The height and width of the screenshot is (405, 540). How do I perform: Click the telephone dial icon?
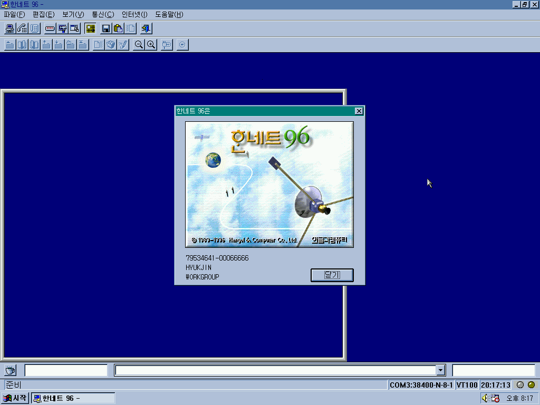click(x=22, y=28)
